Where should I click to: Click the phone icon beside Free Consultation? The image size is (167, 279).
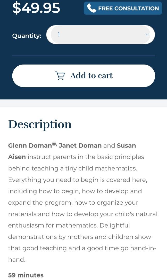tap(91, 8)
